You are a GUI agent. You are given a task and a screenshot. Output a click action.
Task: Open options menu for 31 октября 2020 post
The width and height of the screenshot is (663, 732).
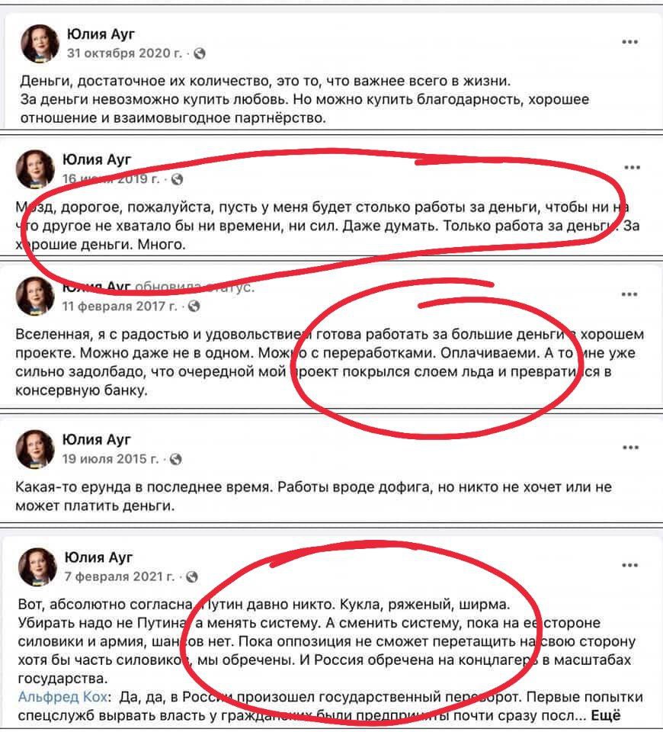[x=630, y=42]
